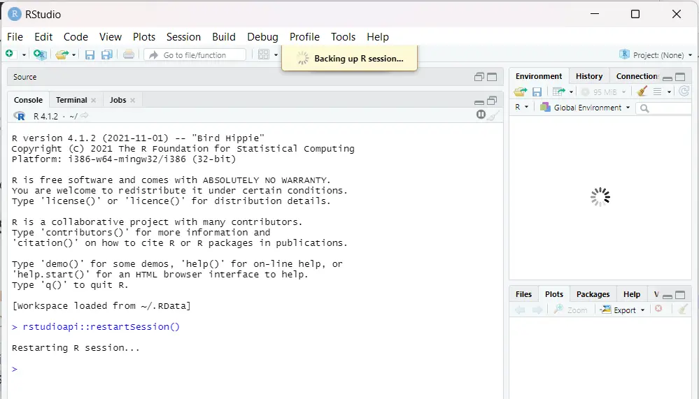
Task: Select the Environment tab
Action: (x=539, y=76)
